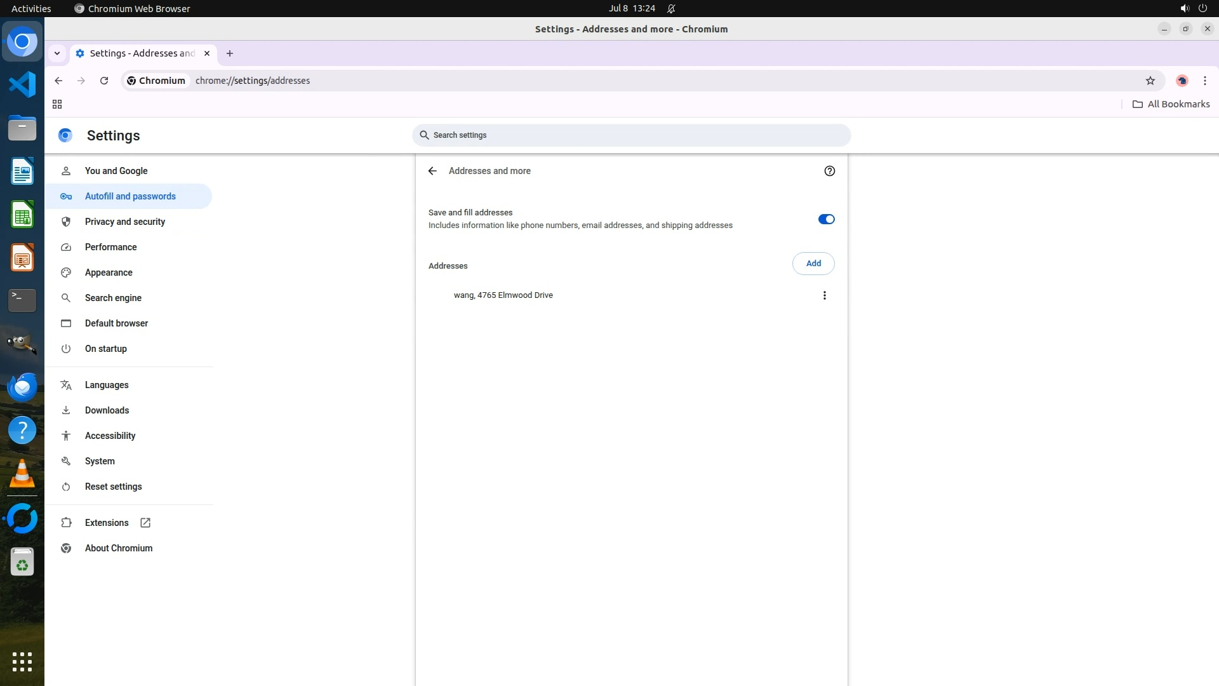Image resolution: width=1219 pixels, height=686 pixels.
Task: Click help icon for Addresses and more
Action: pyautogui.click(x=829, y=171)
